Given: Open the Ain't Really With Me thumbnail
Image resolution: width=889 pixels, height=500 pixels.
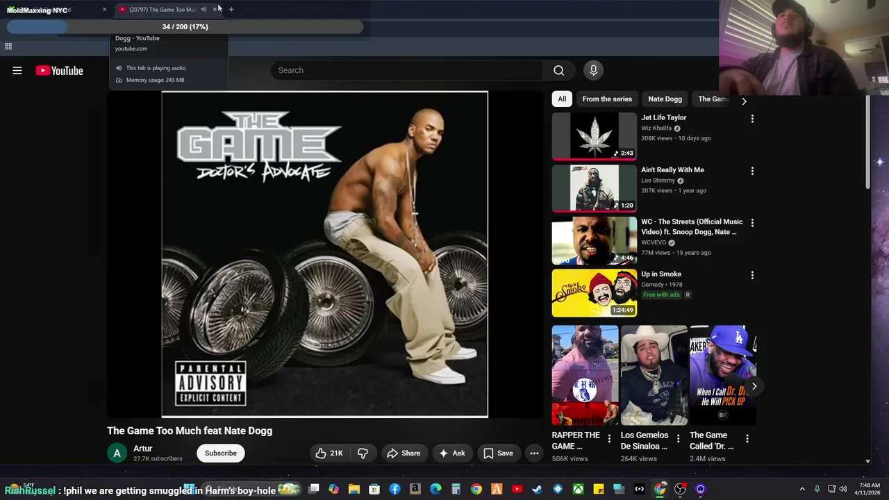Looking at the screenshot, I should point(594,188).
